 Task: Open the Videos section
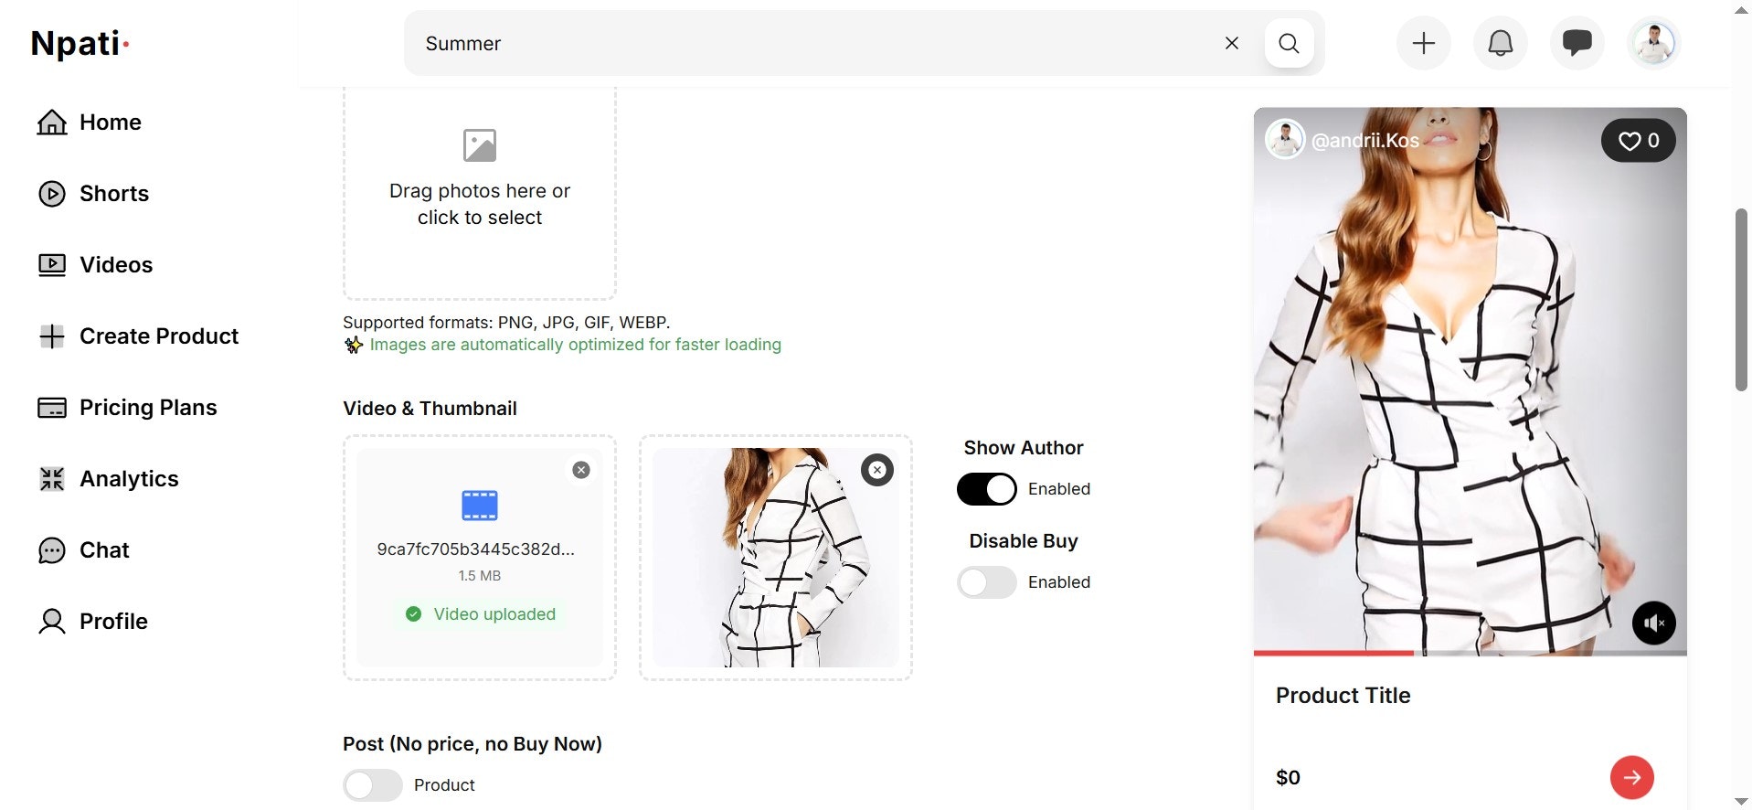click(x=116, y=264)
